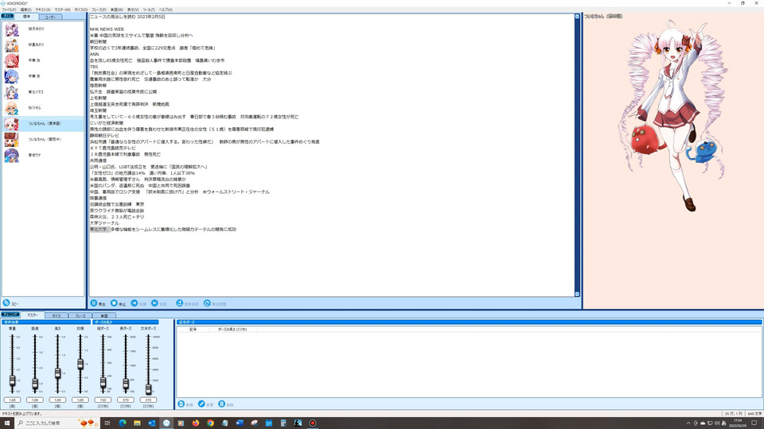Select the 音街ウナ voice avatar
764x429 pixels.
(12, 155)
